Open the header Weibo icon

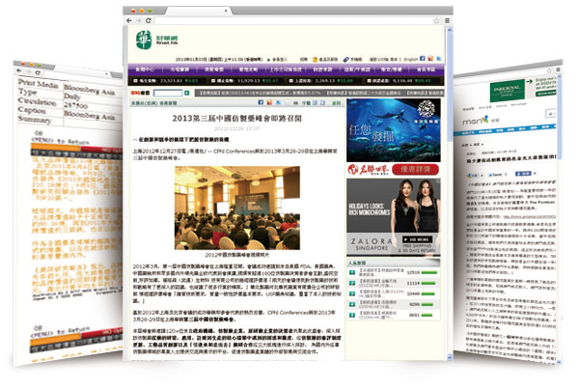click(x=430, y=59)
